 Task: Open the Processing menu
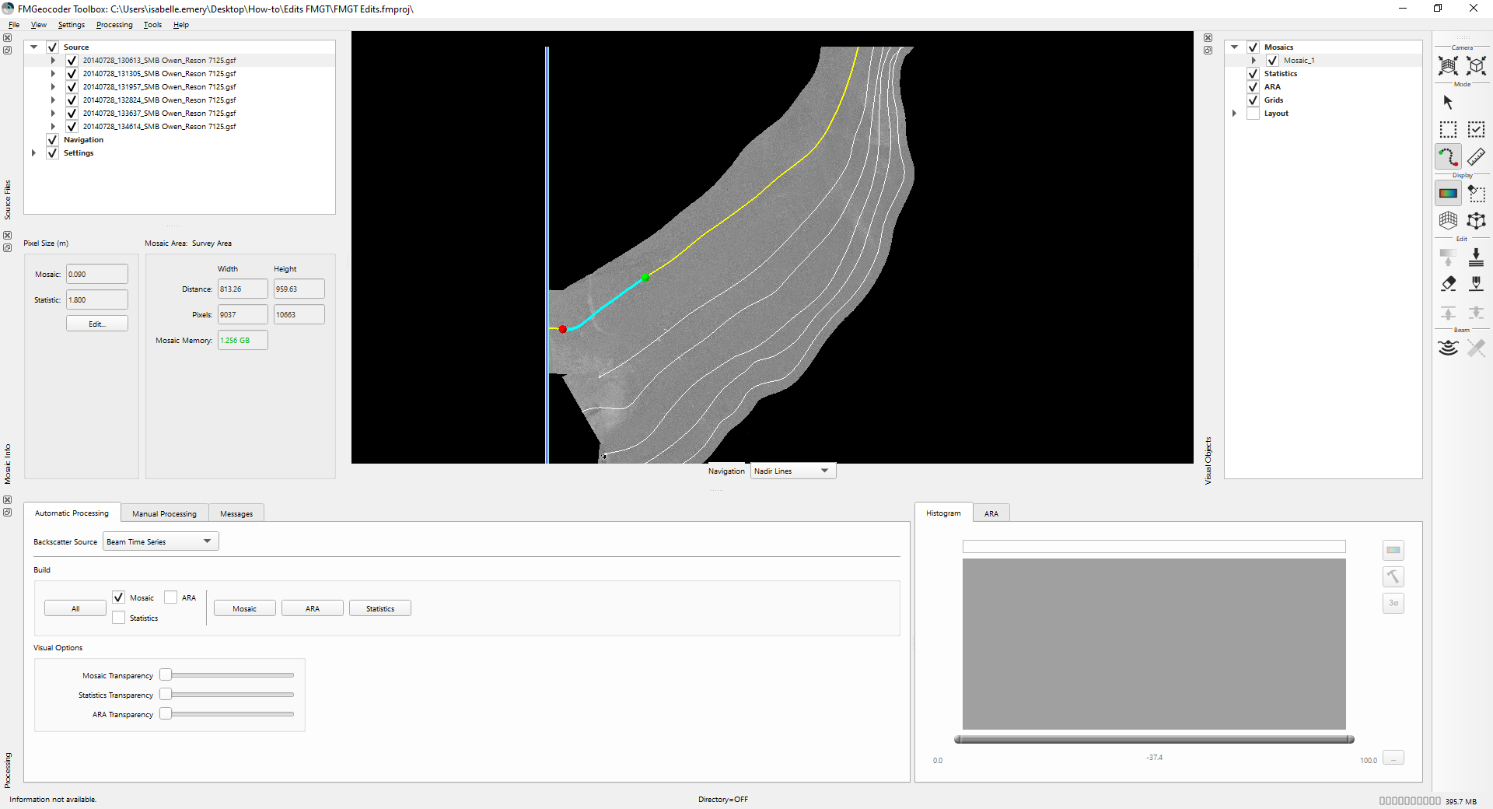(114, 25)
